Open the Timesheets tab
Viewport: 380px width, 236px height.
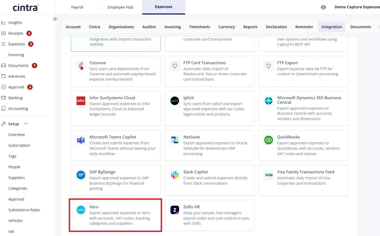(x=200, y=27)
